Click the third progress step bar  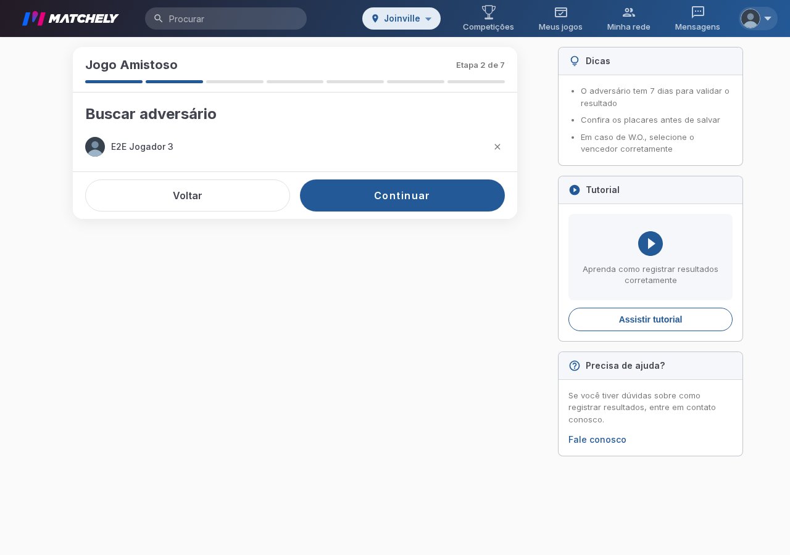click(235, 81)
